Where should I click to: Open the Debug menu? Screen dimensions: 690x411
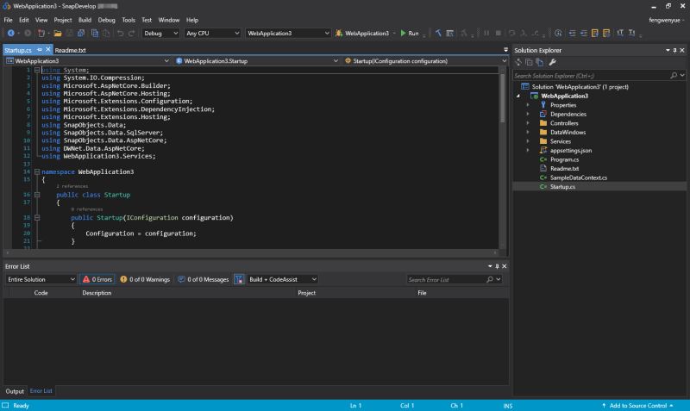106,20
